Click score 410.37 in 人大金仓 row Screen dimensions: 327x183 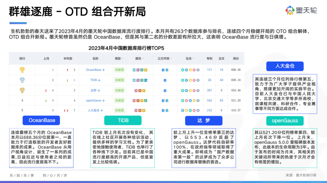pos(236,110)
